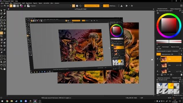Select the Measure tool
This screenshot has width=183, height=103.
[x=5, y=49]
